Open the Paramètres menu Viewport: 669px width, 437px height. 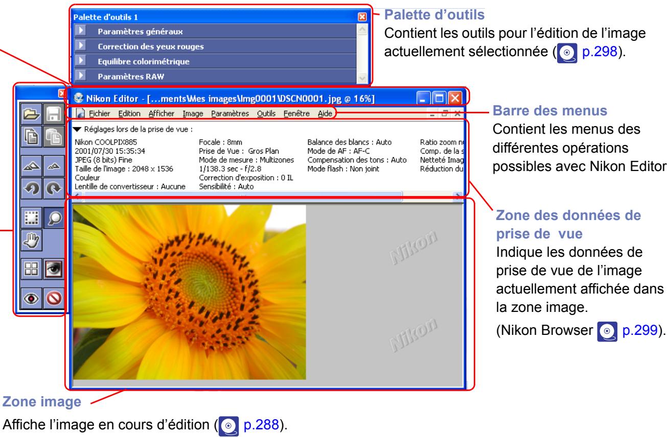[x=230, y=113]
